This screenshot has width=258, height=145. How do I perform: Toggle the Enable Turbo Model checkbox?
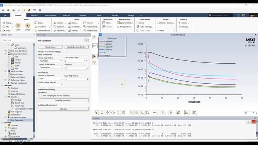137,23
